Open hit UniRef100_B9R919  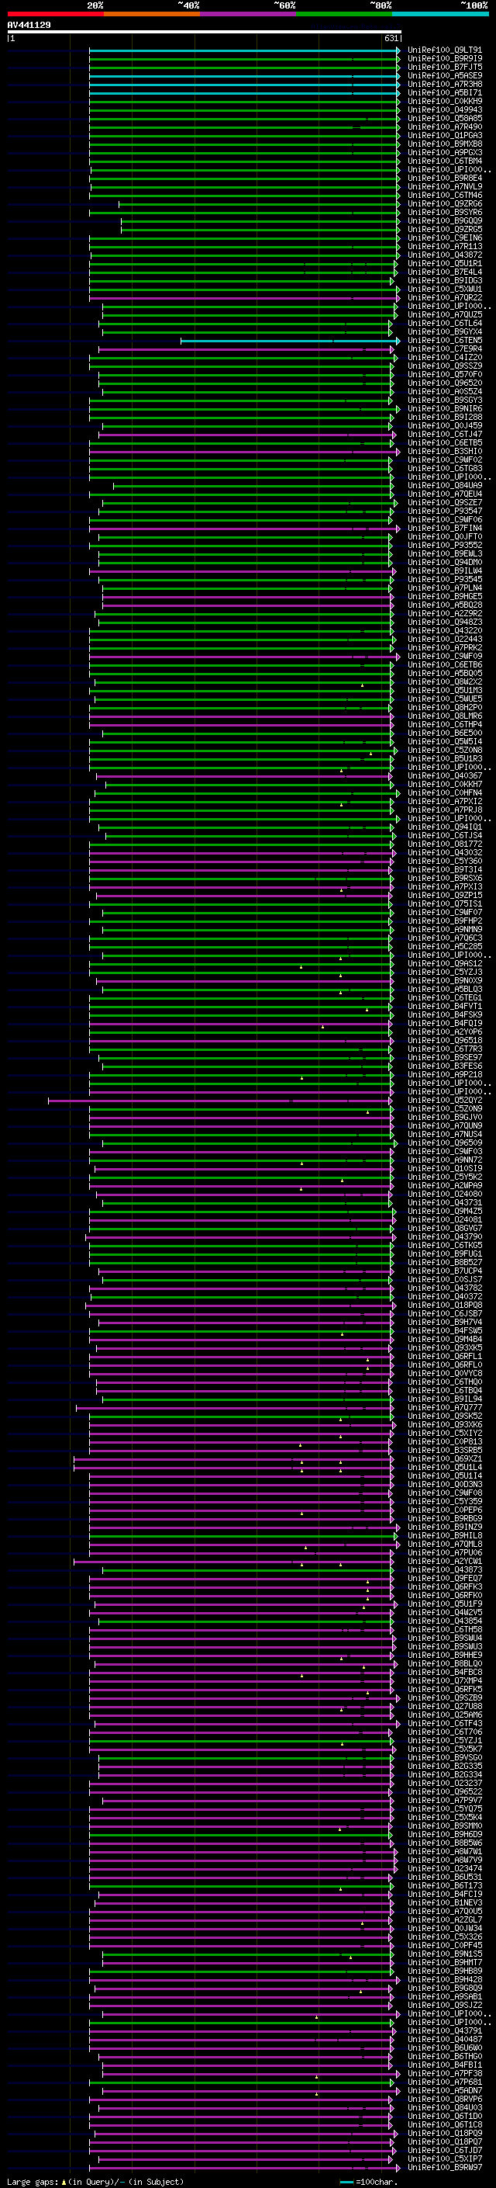coord(445,59)
